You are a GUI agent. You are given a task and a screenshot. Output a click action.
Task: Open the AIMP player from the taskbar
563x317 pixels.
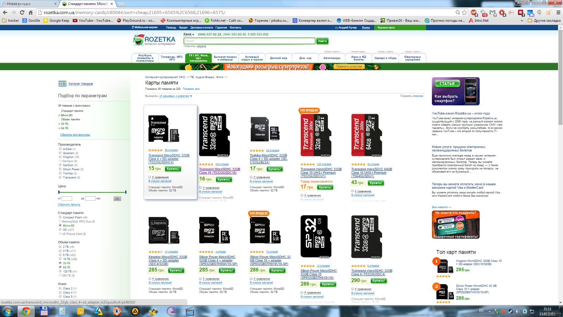[x=135, y=311]
